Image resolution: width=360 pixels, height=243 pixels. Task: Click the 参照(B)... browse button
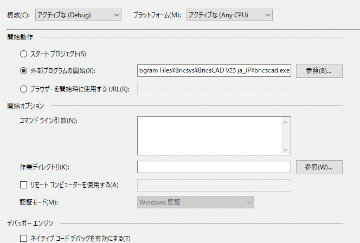point(319,71)
